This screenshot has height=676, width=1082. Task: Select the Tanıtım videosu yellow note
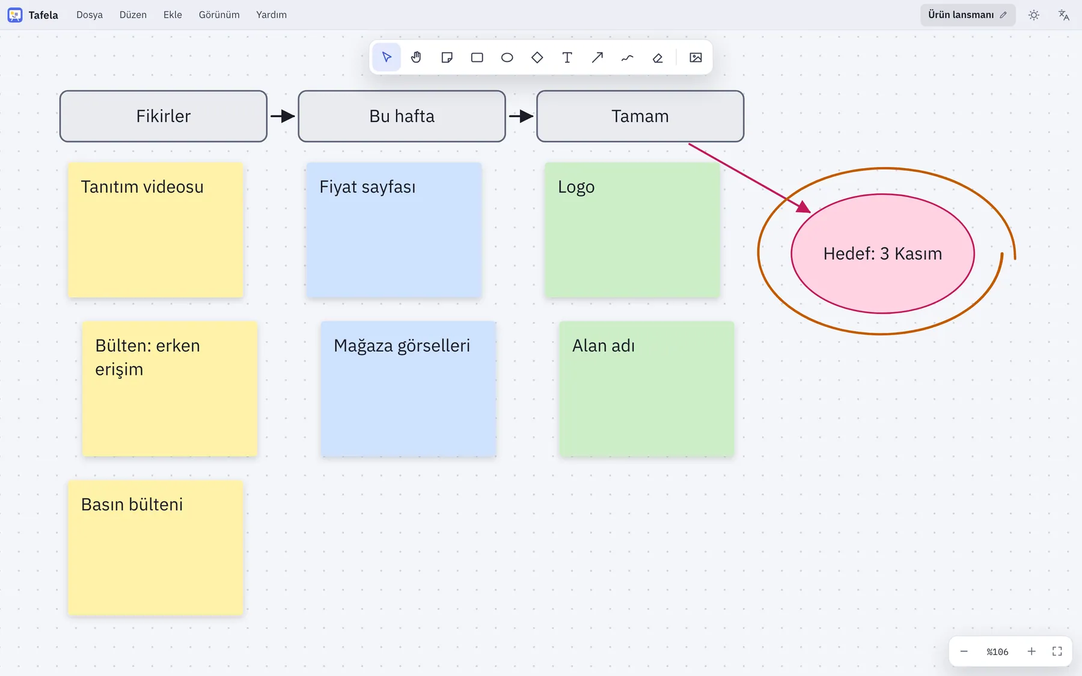pos(156,230)
